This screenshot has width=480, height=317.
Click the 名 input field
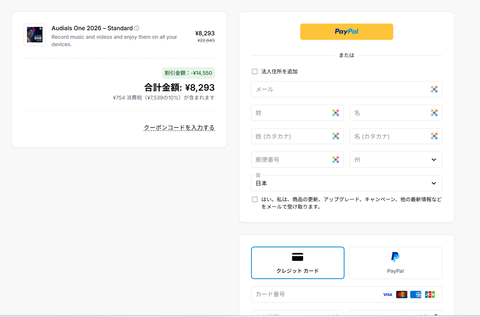click(x=396, y=113)
